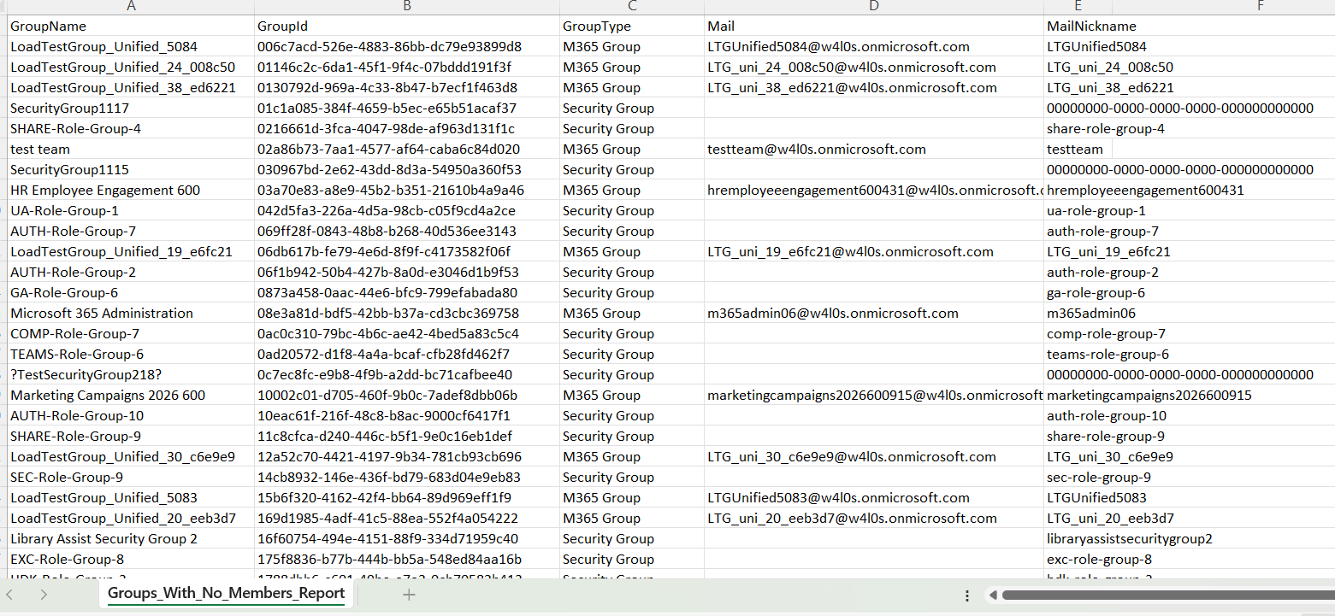Click the previous sheet navigation arrow
The height and width of the screenshot is (616, 1335).
9,595
